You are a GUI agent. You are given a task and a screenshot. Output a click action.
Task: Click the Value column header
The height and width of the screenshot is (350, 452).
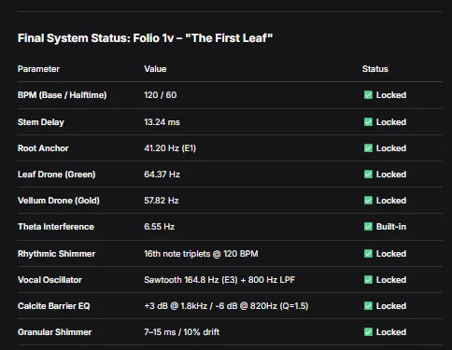point(155,69)
